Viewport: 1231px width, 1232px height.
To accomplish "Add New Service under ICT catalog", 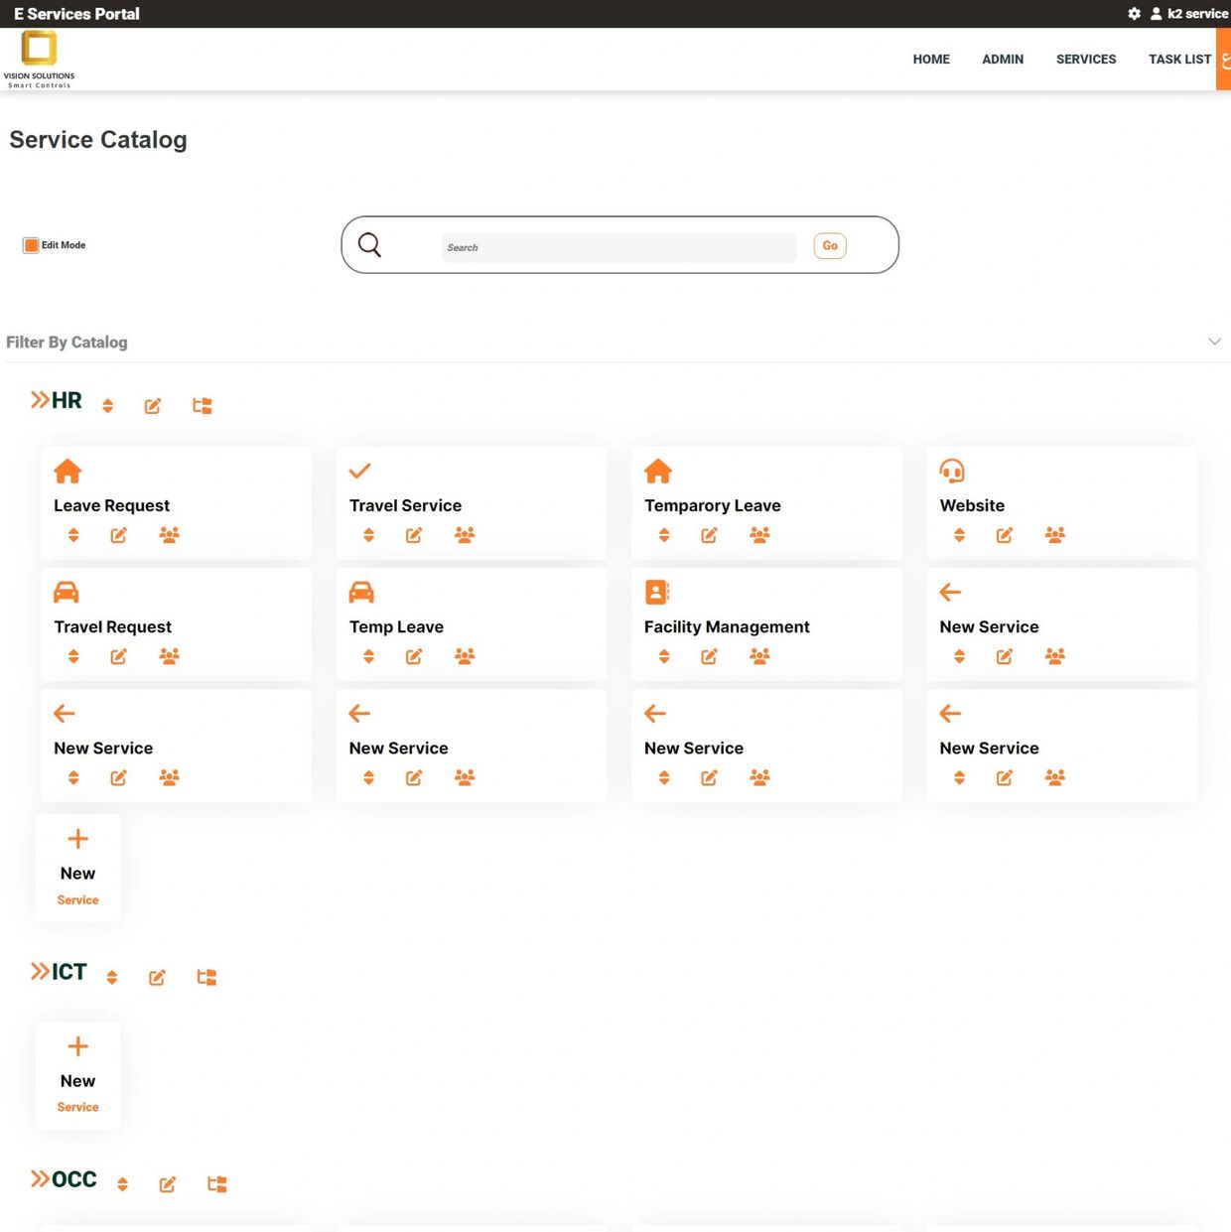I will point(77,1075).
